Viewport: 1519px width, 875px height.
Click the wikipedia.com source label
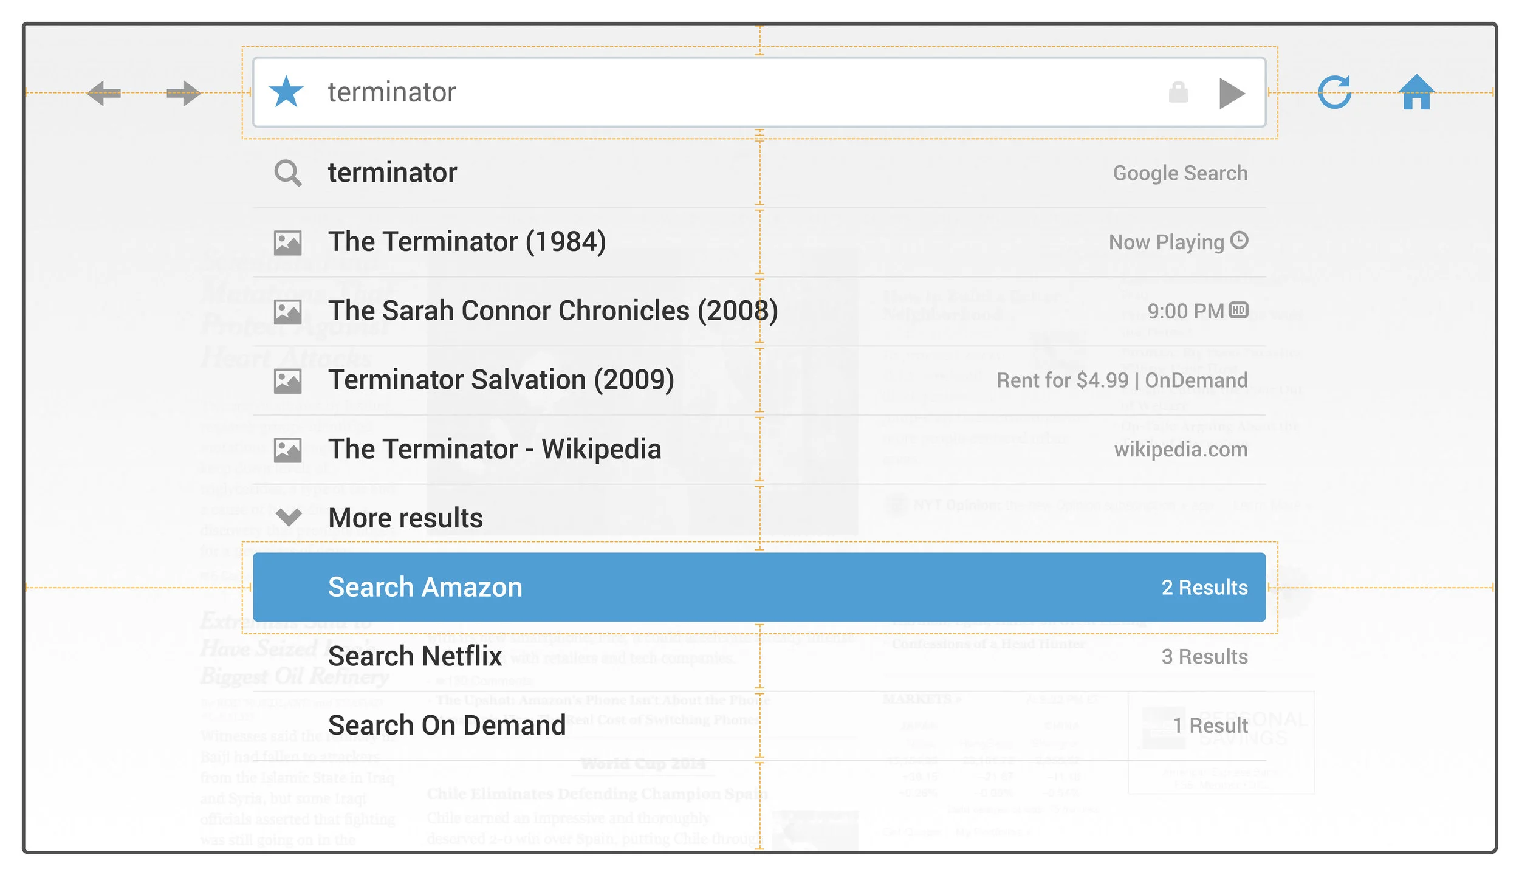[x=1181, y=450]
